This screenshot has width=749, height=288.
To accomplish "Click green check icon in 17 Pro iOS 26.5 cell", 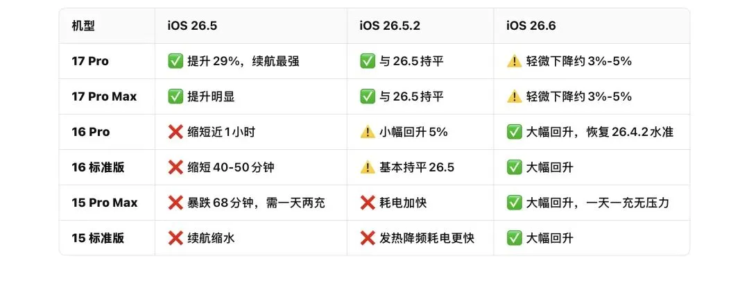I will coord(175,61).
